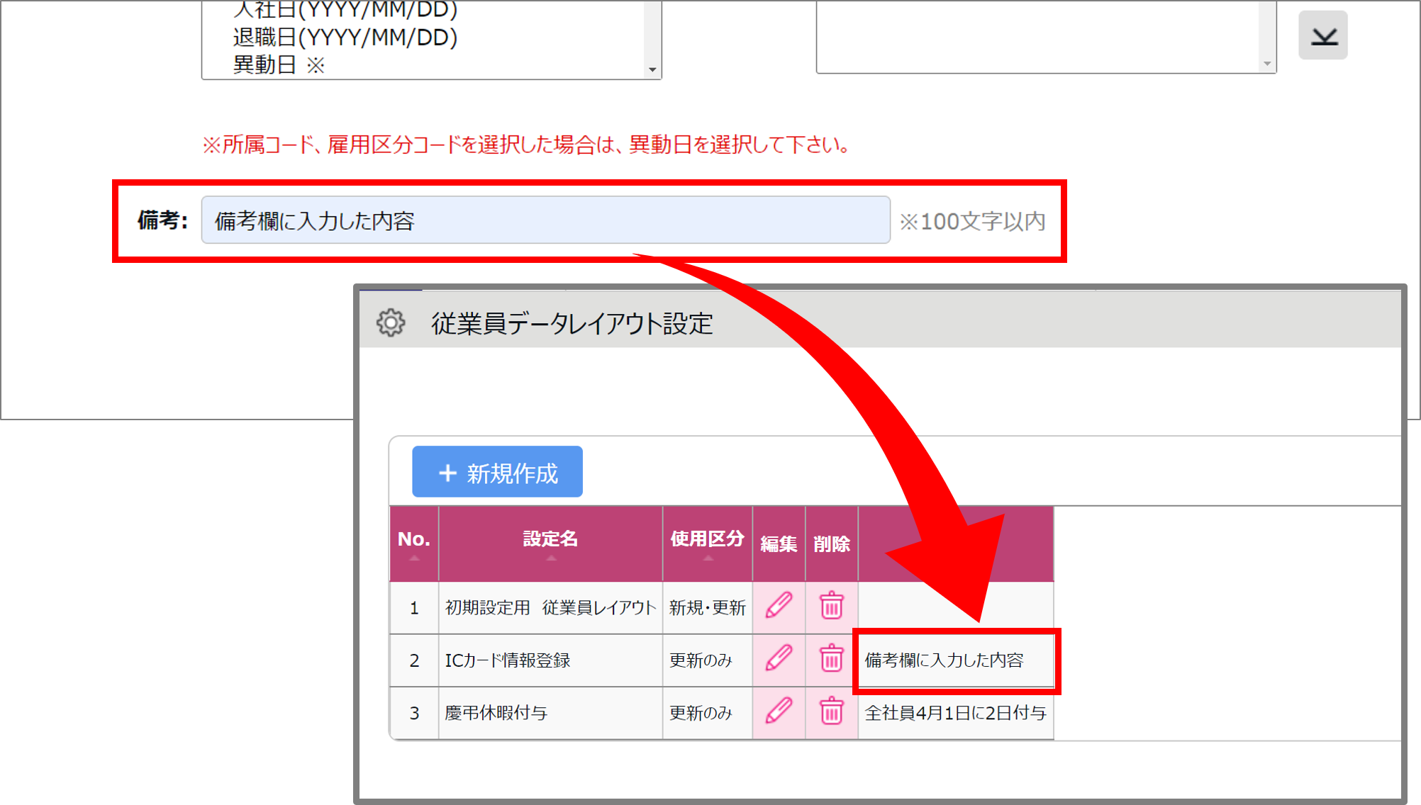Screen dimensions: 1421x805
Task: Click the edit pencil for 初期設定用 従業員レイアウト
Action: (779, 607)
